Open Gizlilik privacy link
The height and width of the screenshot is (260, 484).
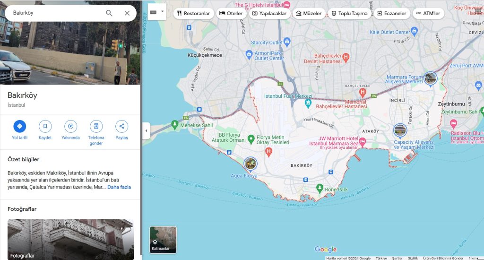point(413,258)
